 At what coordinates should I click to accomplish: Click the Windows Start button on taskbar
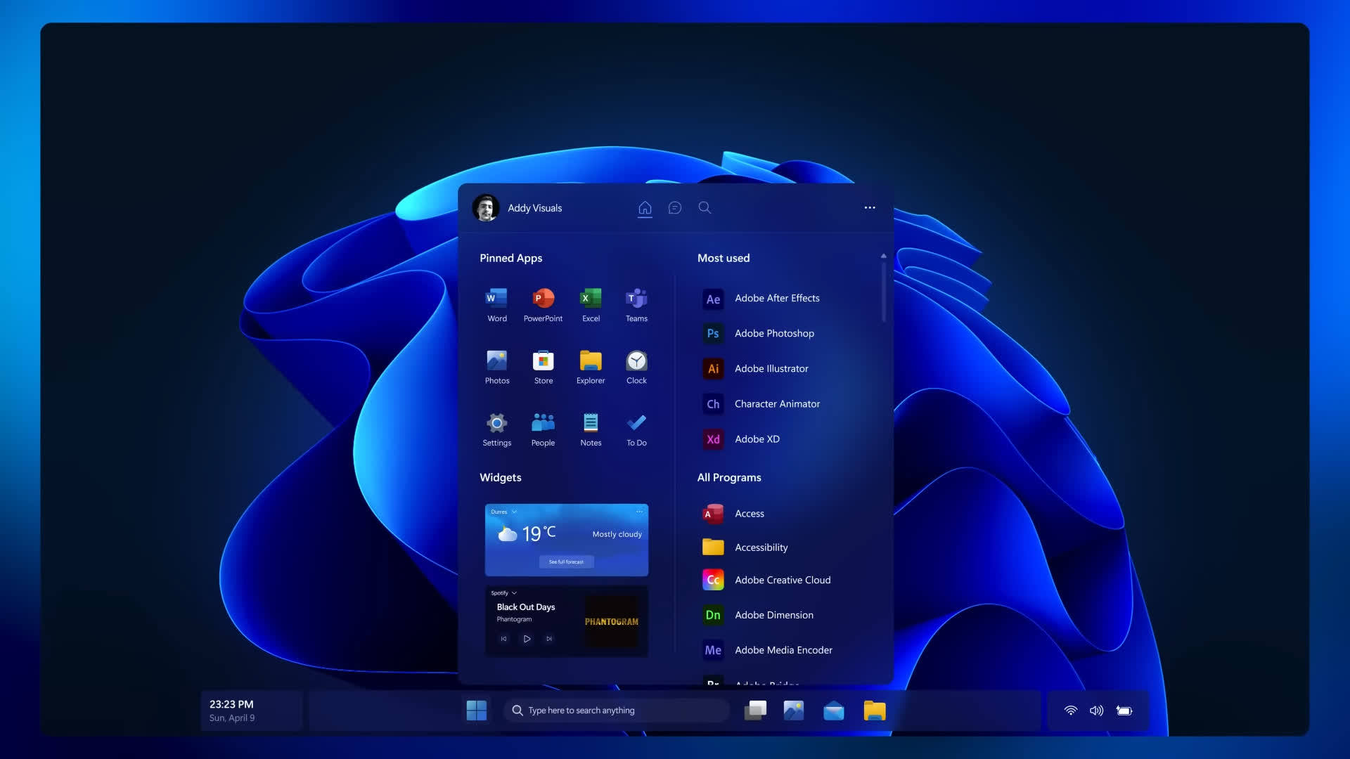(x=476, y=711)
